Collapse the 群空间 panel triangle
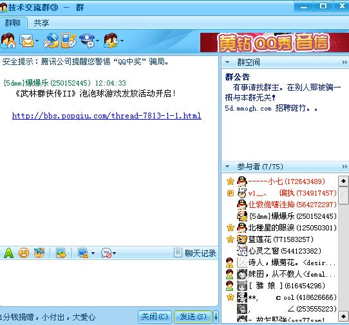 pyautogui.click(x=227, y=62)
